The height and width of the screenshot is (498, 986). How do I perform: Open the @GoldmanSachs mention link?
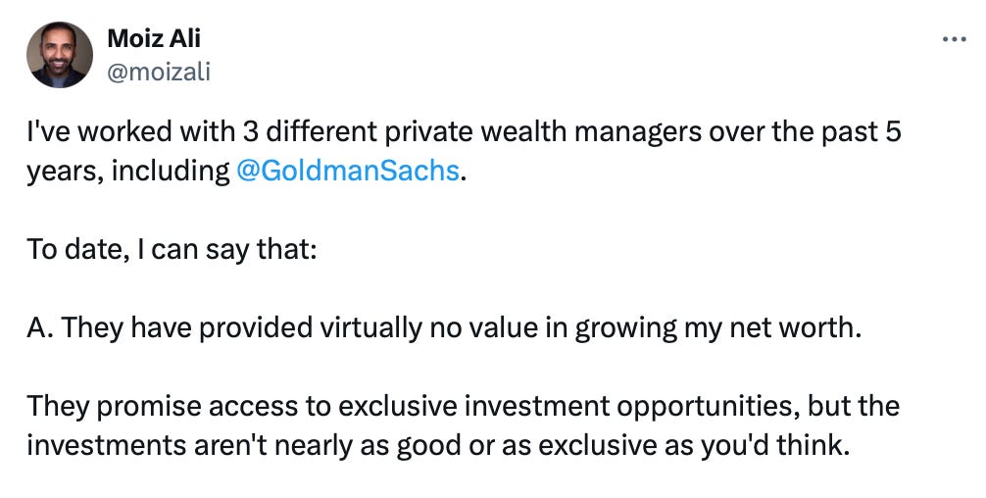point(348,171)
